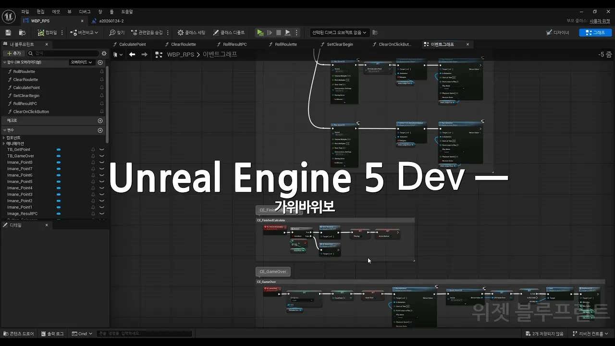Select the ClearRoulette graph tab
The width and height of the screenshot is (615, 346).
click(x=181, y=44)
